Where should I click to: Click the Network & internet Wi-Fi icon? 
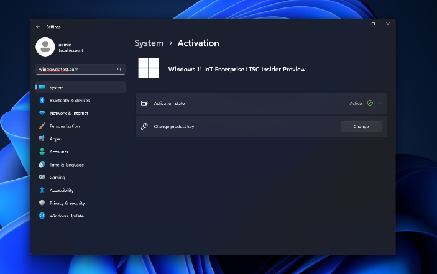42,113
